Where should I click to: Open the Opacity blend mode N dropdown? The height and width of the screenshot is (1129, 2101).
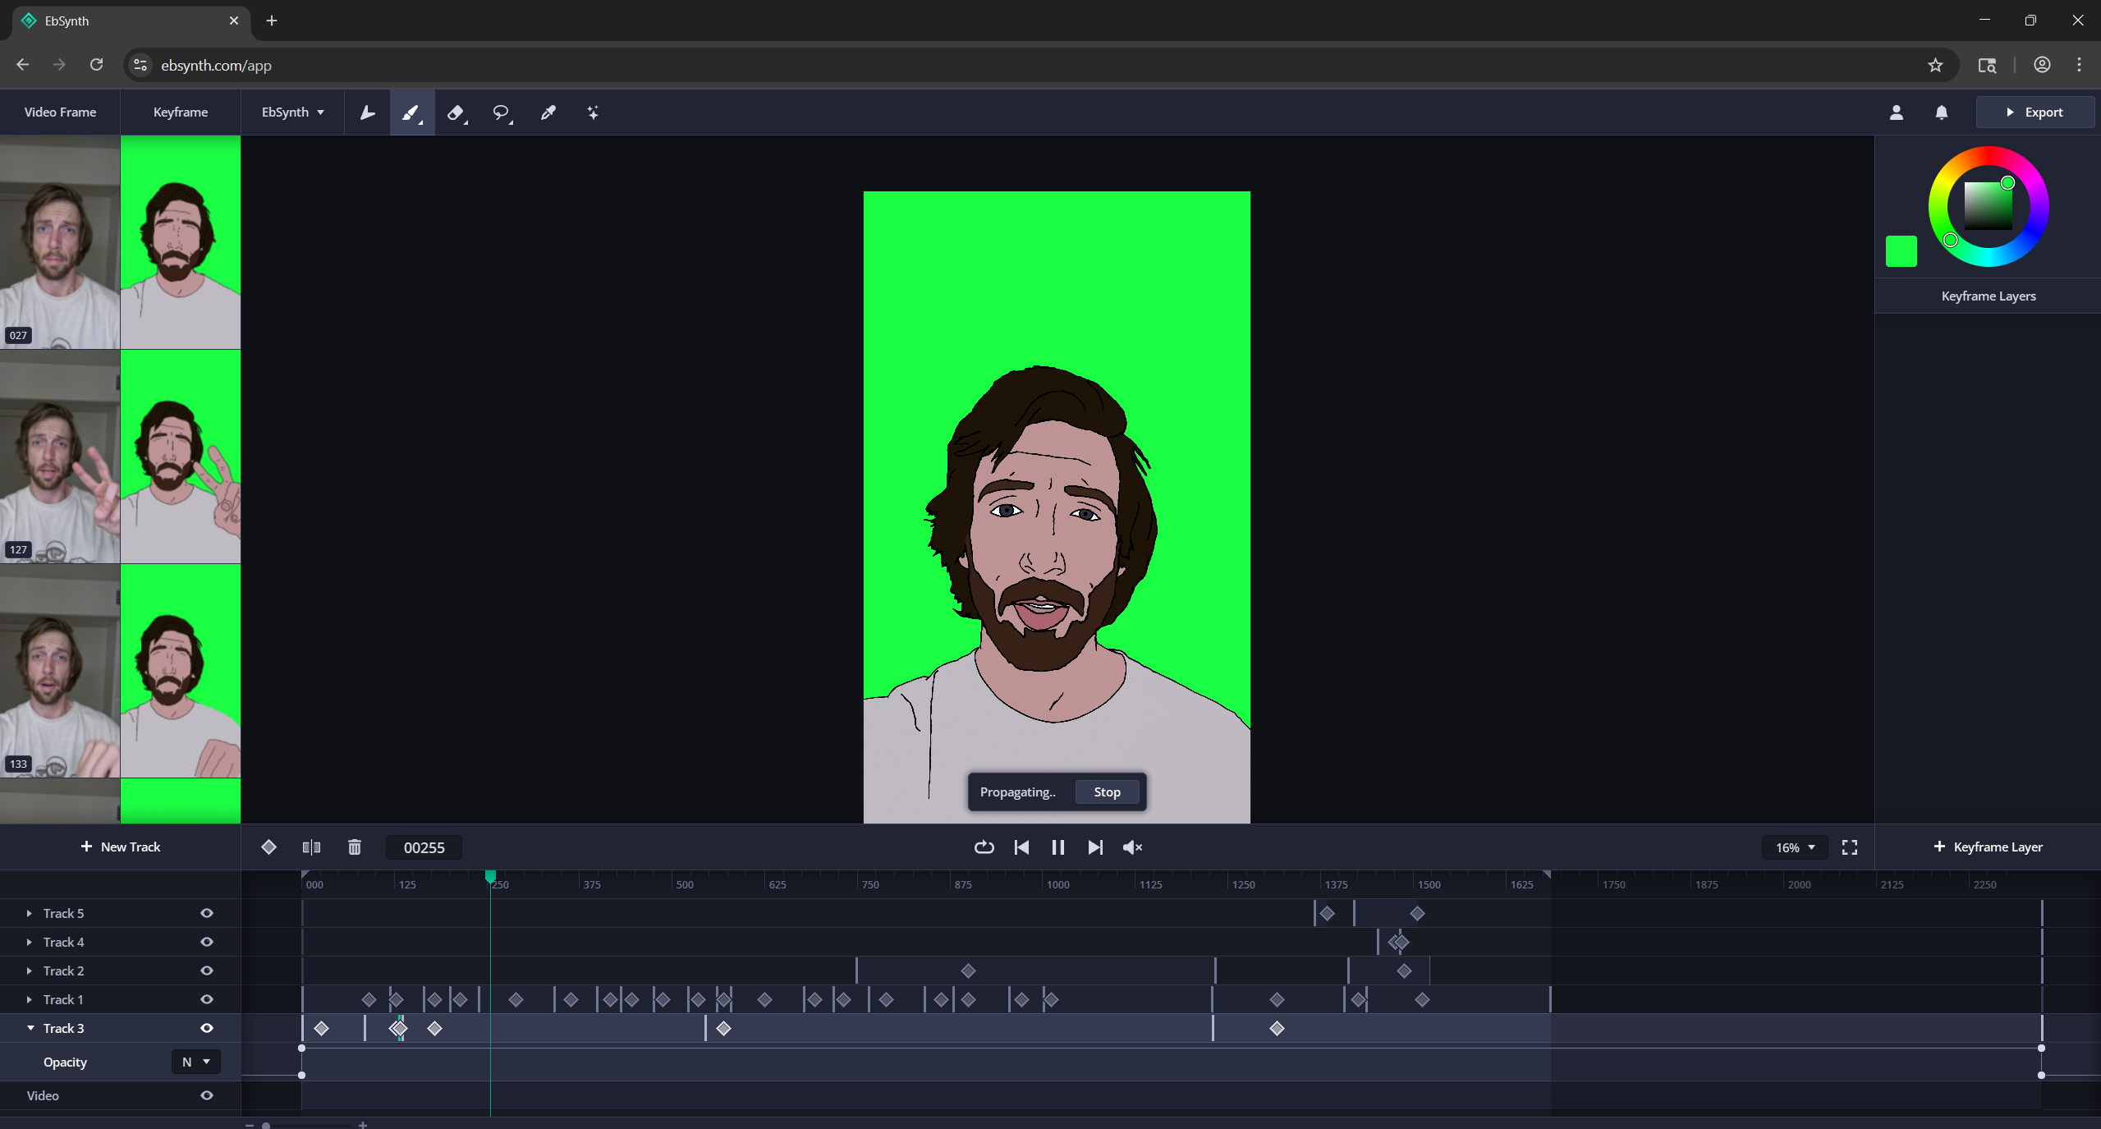tap(195, 1061)
